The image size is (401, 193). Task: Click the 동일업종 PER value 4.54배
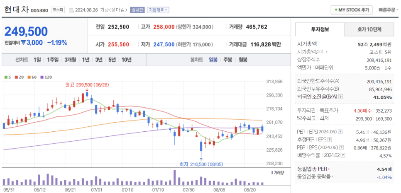coord(384,169)
